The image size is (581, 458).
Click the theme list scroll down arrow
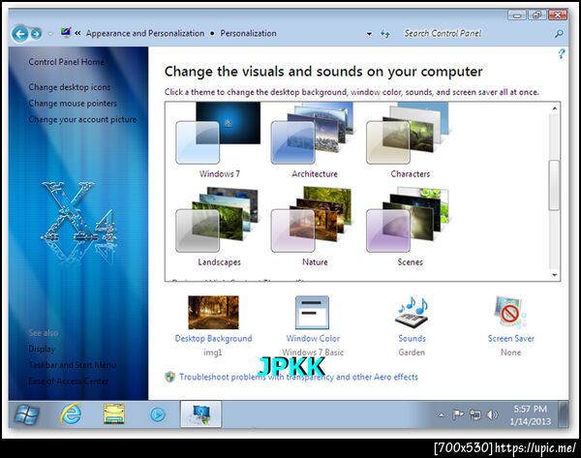[554, 275]
